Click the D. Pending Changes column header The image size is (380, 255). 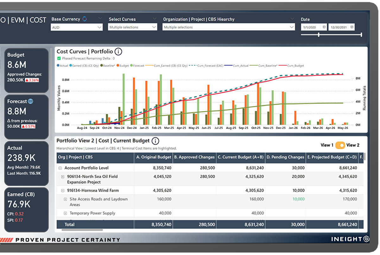tap(285, 157)
